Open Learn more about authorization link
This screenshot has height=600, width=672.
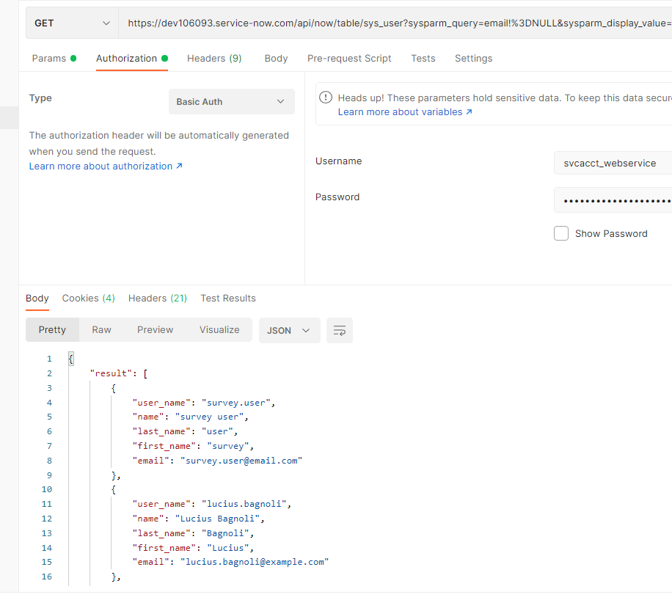[106, 167]
